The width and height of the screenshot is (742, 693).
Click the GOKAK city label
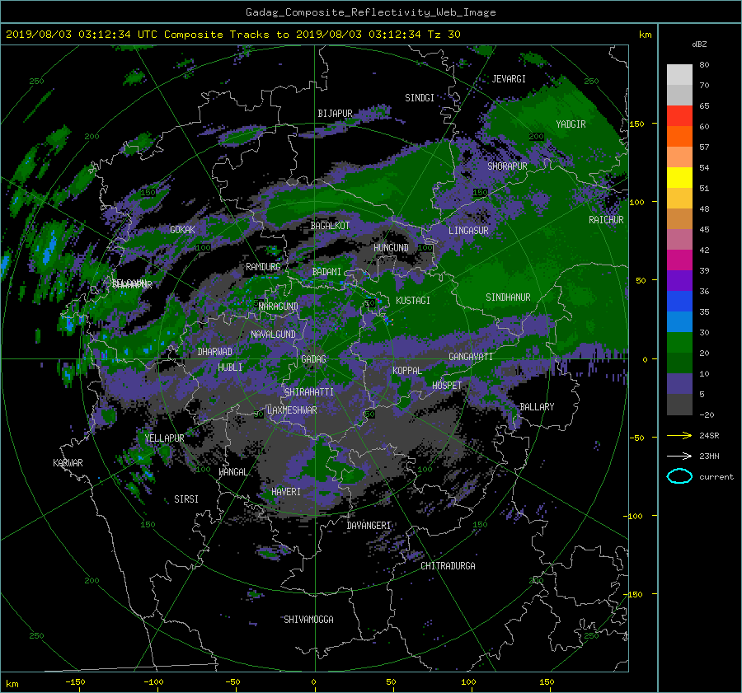pos(182,230)
